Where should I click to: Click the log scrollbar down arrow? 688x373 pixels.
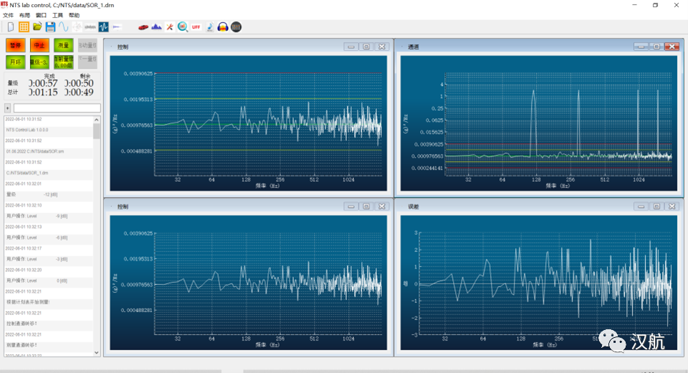97,352
